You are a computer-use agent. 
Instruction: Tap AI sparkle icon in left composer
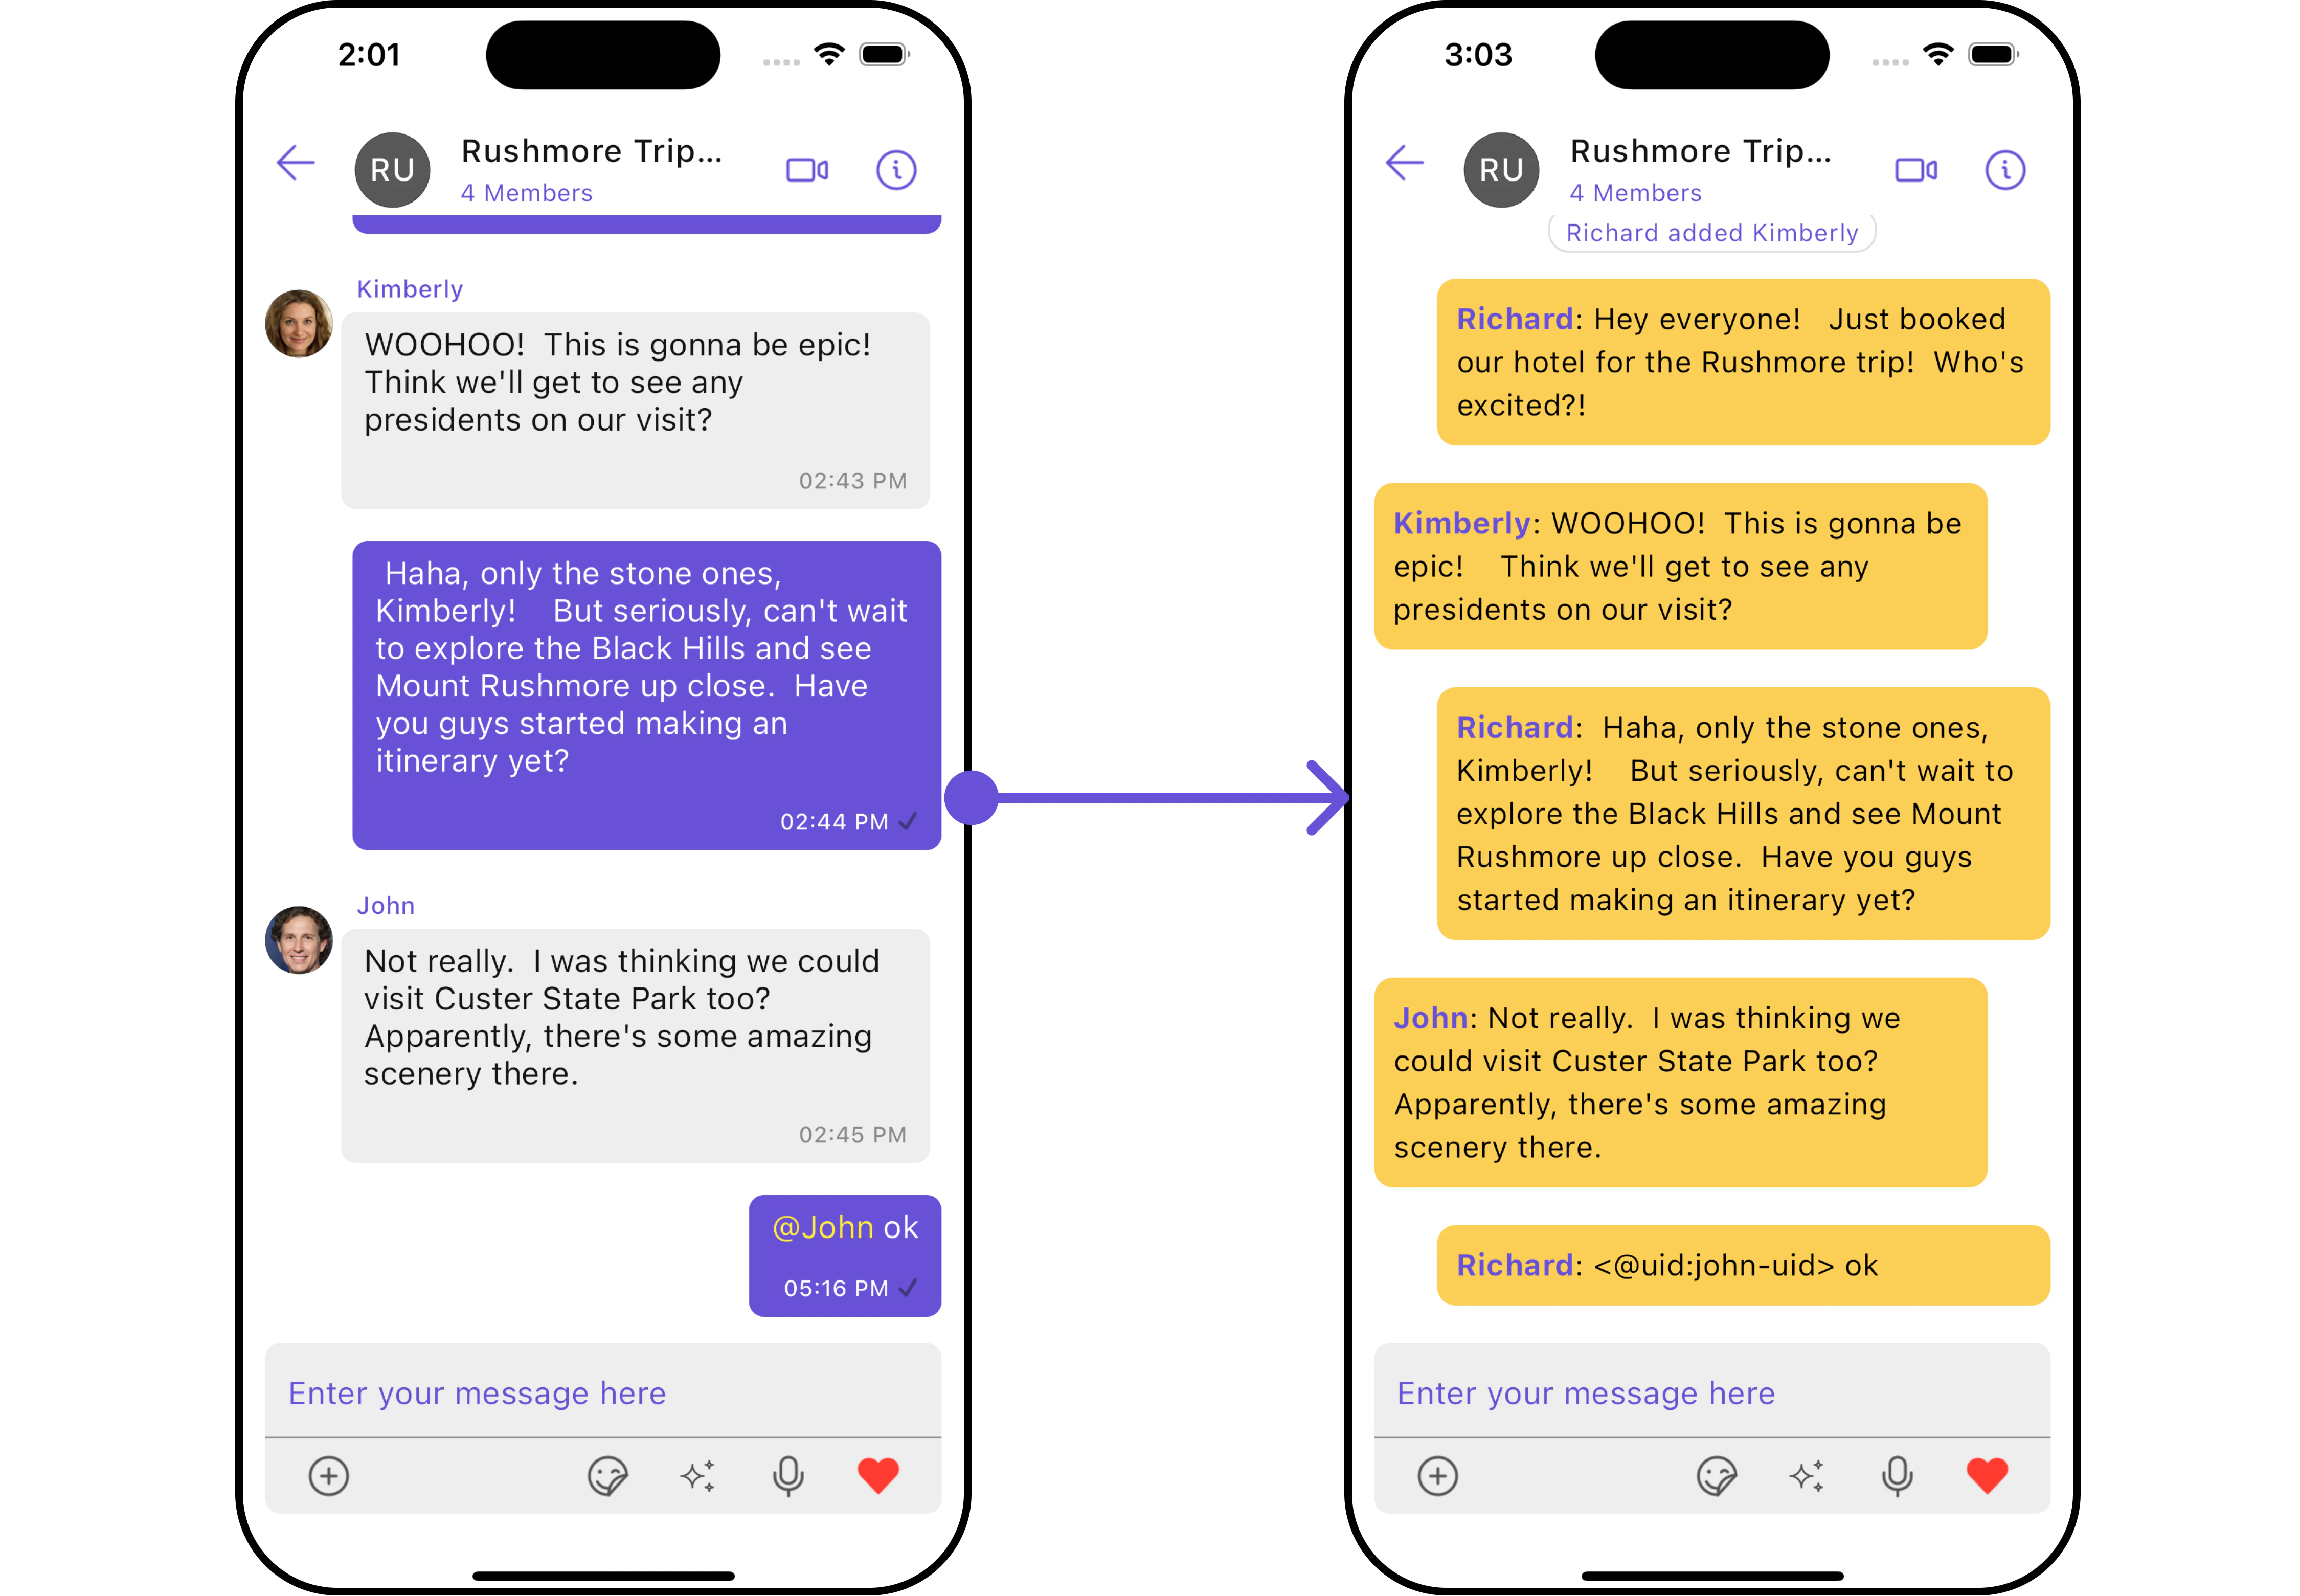pos(698,1476)
